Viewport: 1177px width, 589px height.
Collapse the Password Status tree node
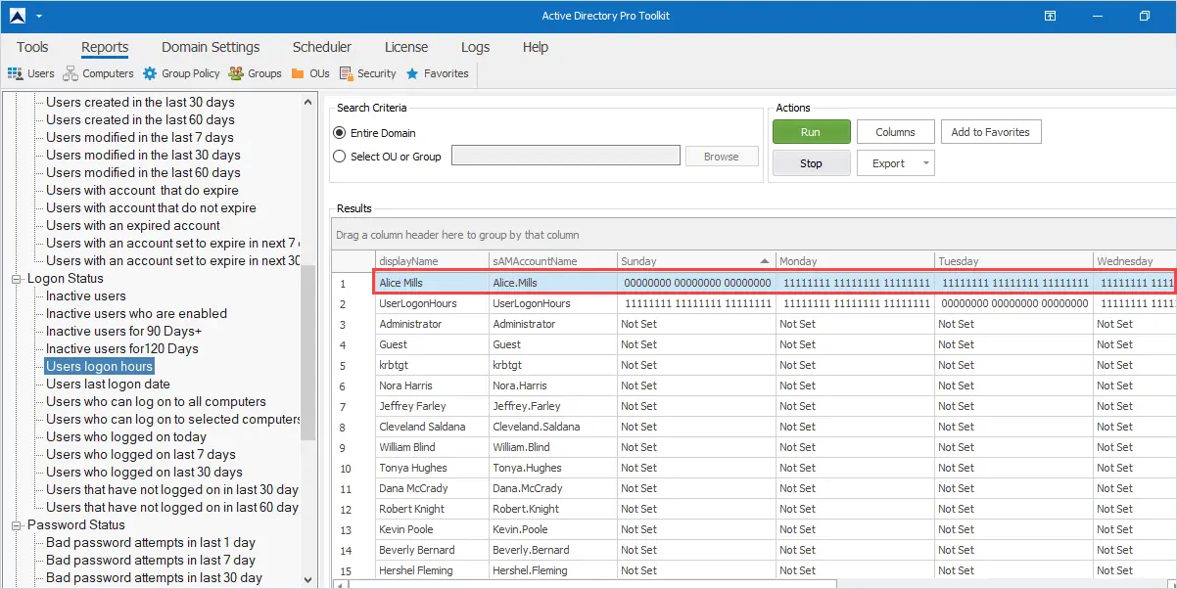coord(17,525)
